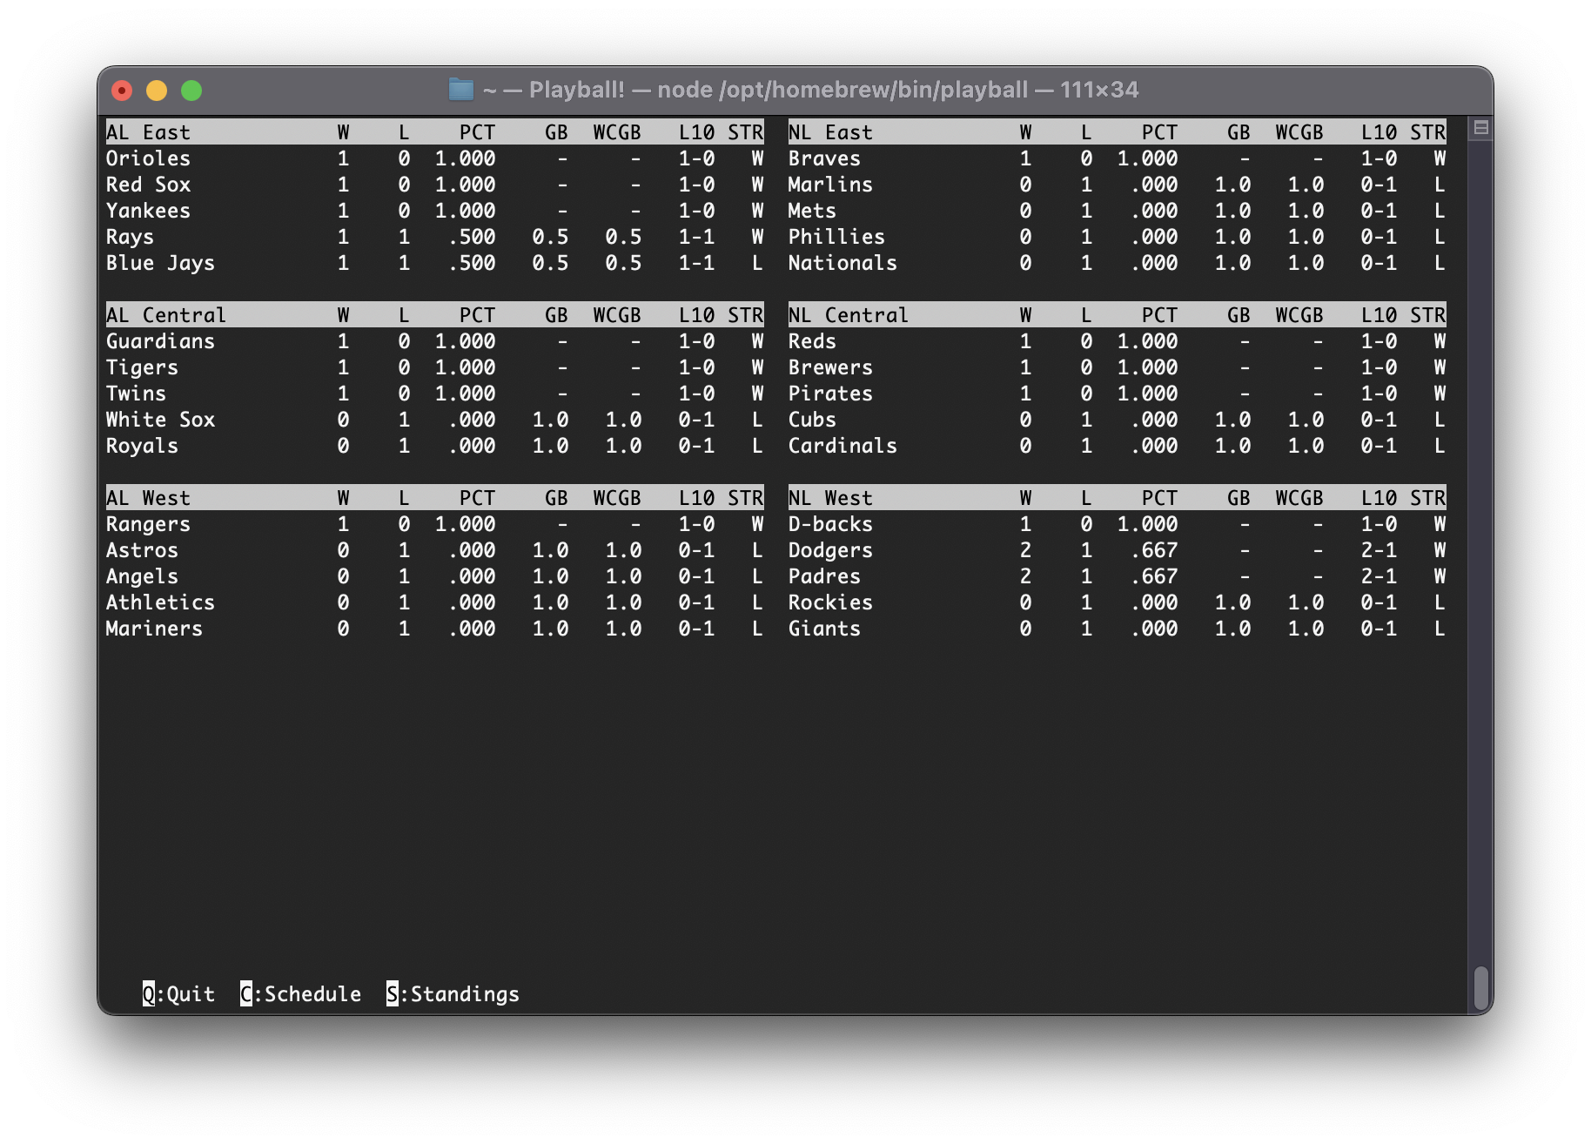
Task: Click the window title text Playball!
Action: (576, 90)
